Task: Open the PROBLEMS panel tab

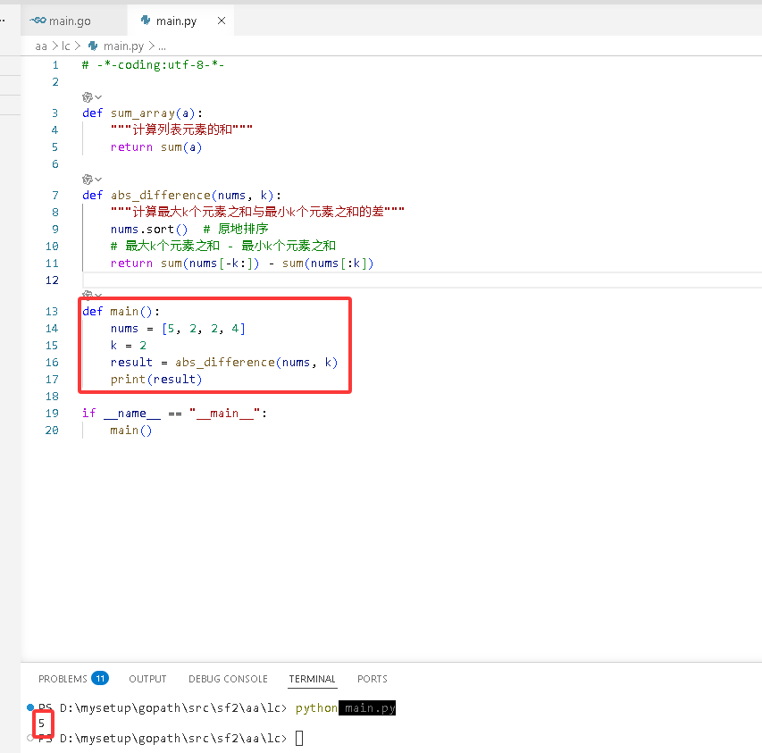Action: click(63, 679)
